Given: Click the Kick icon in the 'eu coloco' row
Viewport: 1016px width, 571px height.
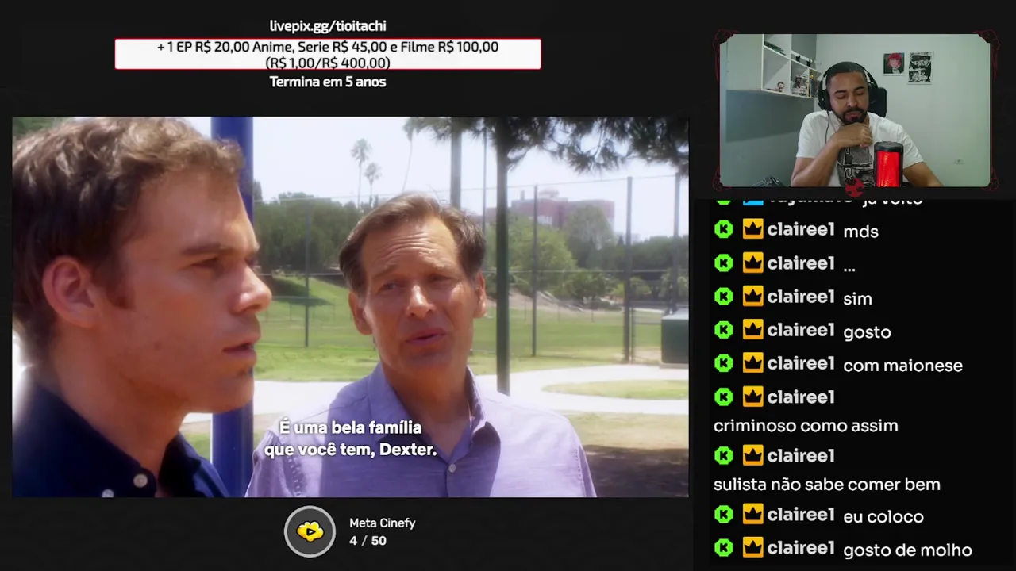Looking at the screenshot, I should click(x=723, y=515).
